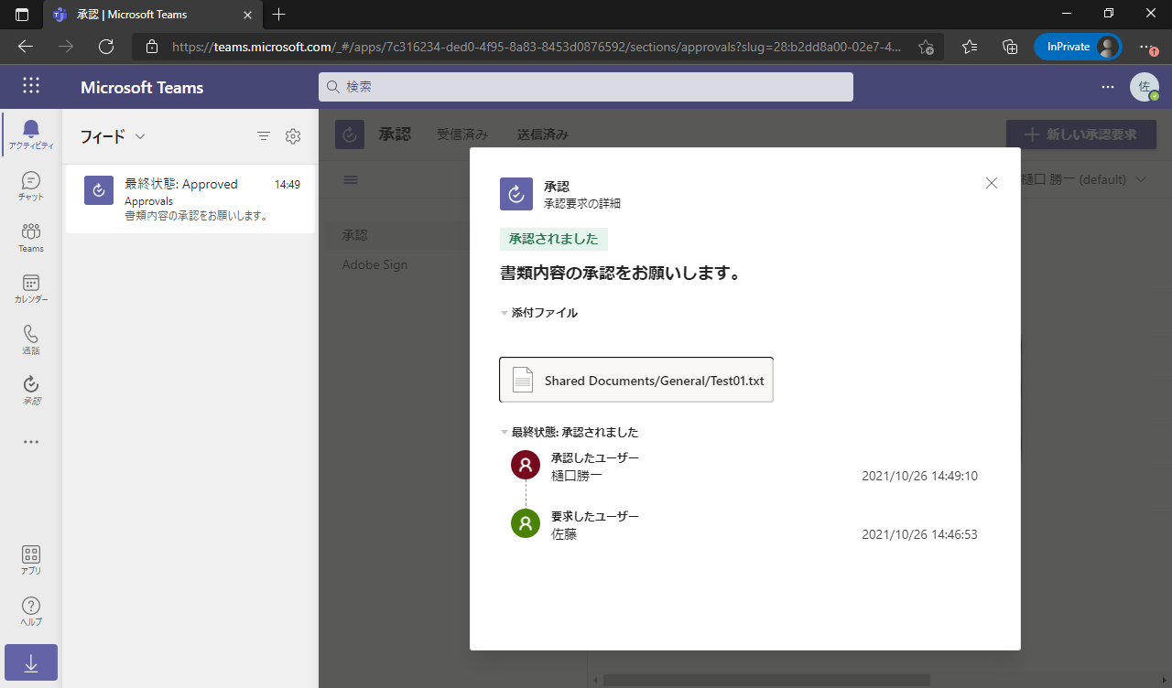This screenshot has height=688, width=1172.
Task: Go to Teams in the sidebar
Action: pyautogui.click(x=31, y=237)
